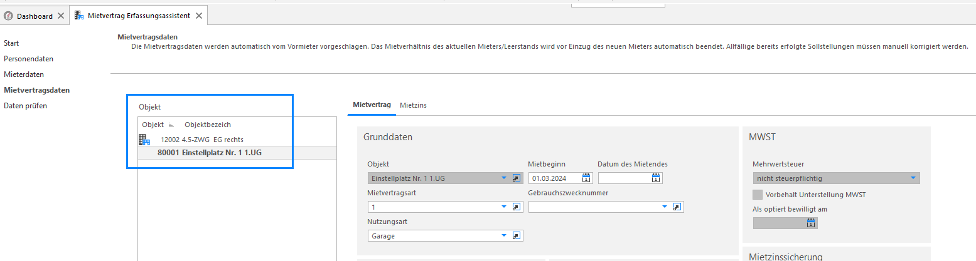Close the Mietvertrag Erfassungsassistent tab
The width and height of the screenshot is (976, 261).
tap(198, 16)
